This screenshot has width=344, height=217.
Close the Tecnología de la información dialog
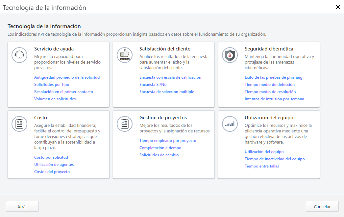click(x=337, y=7)
